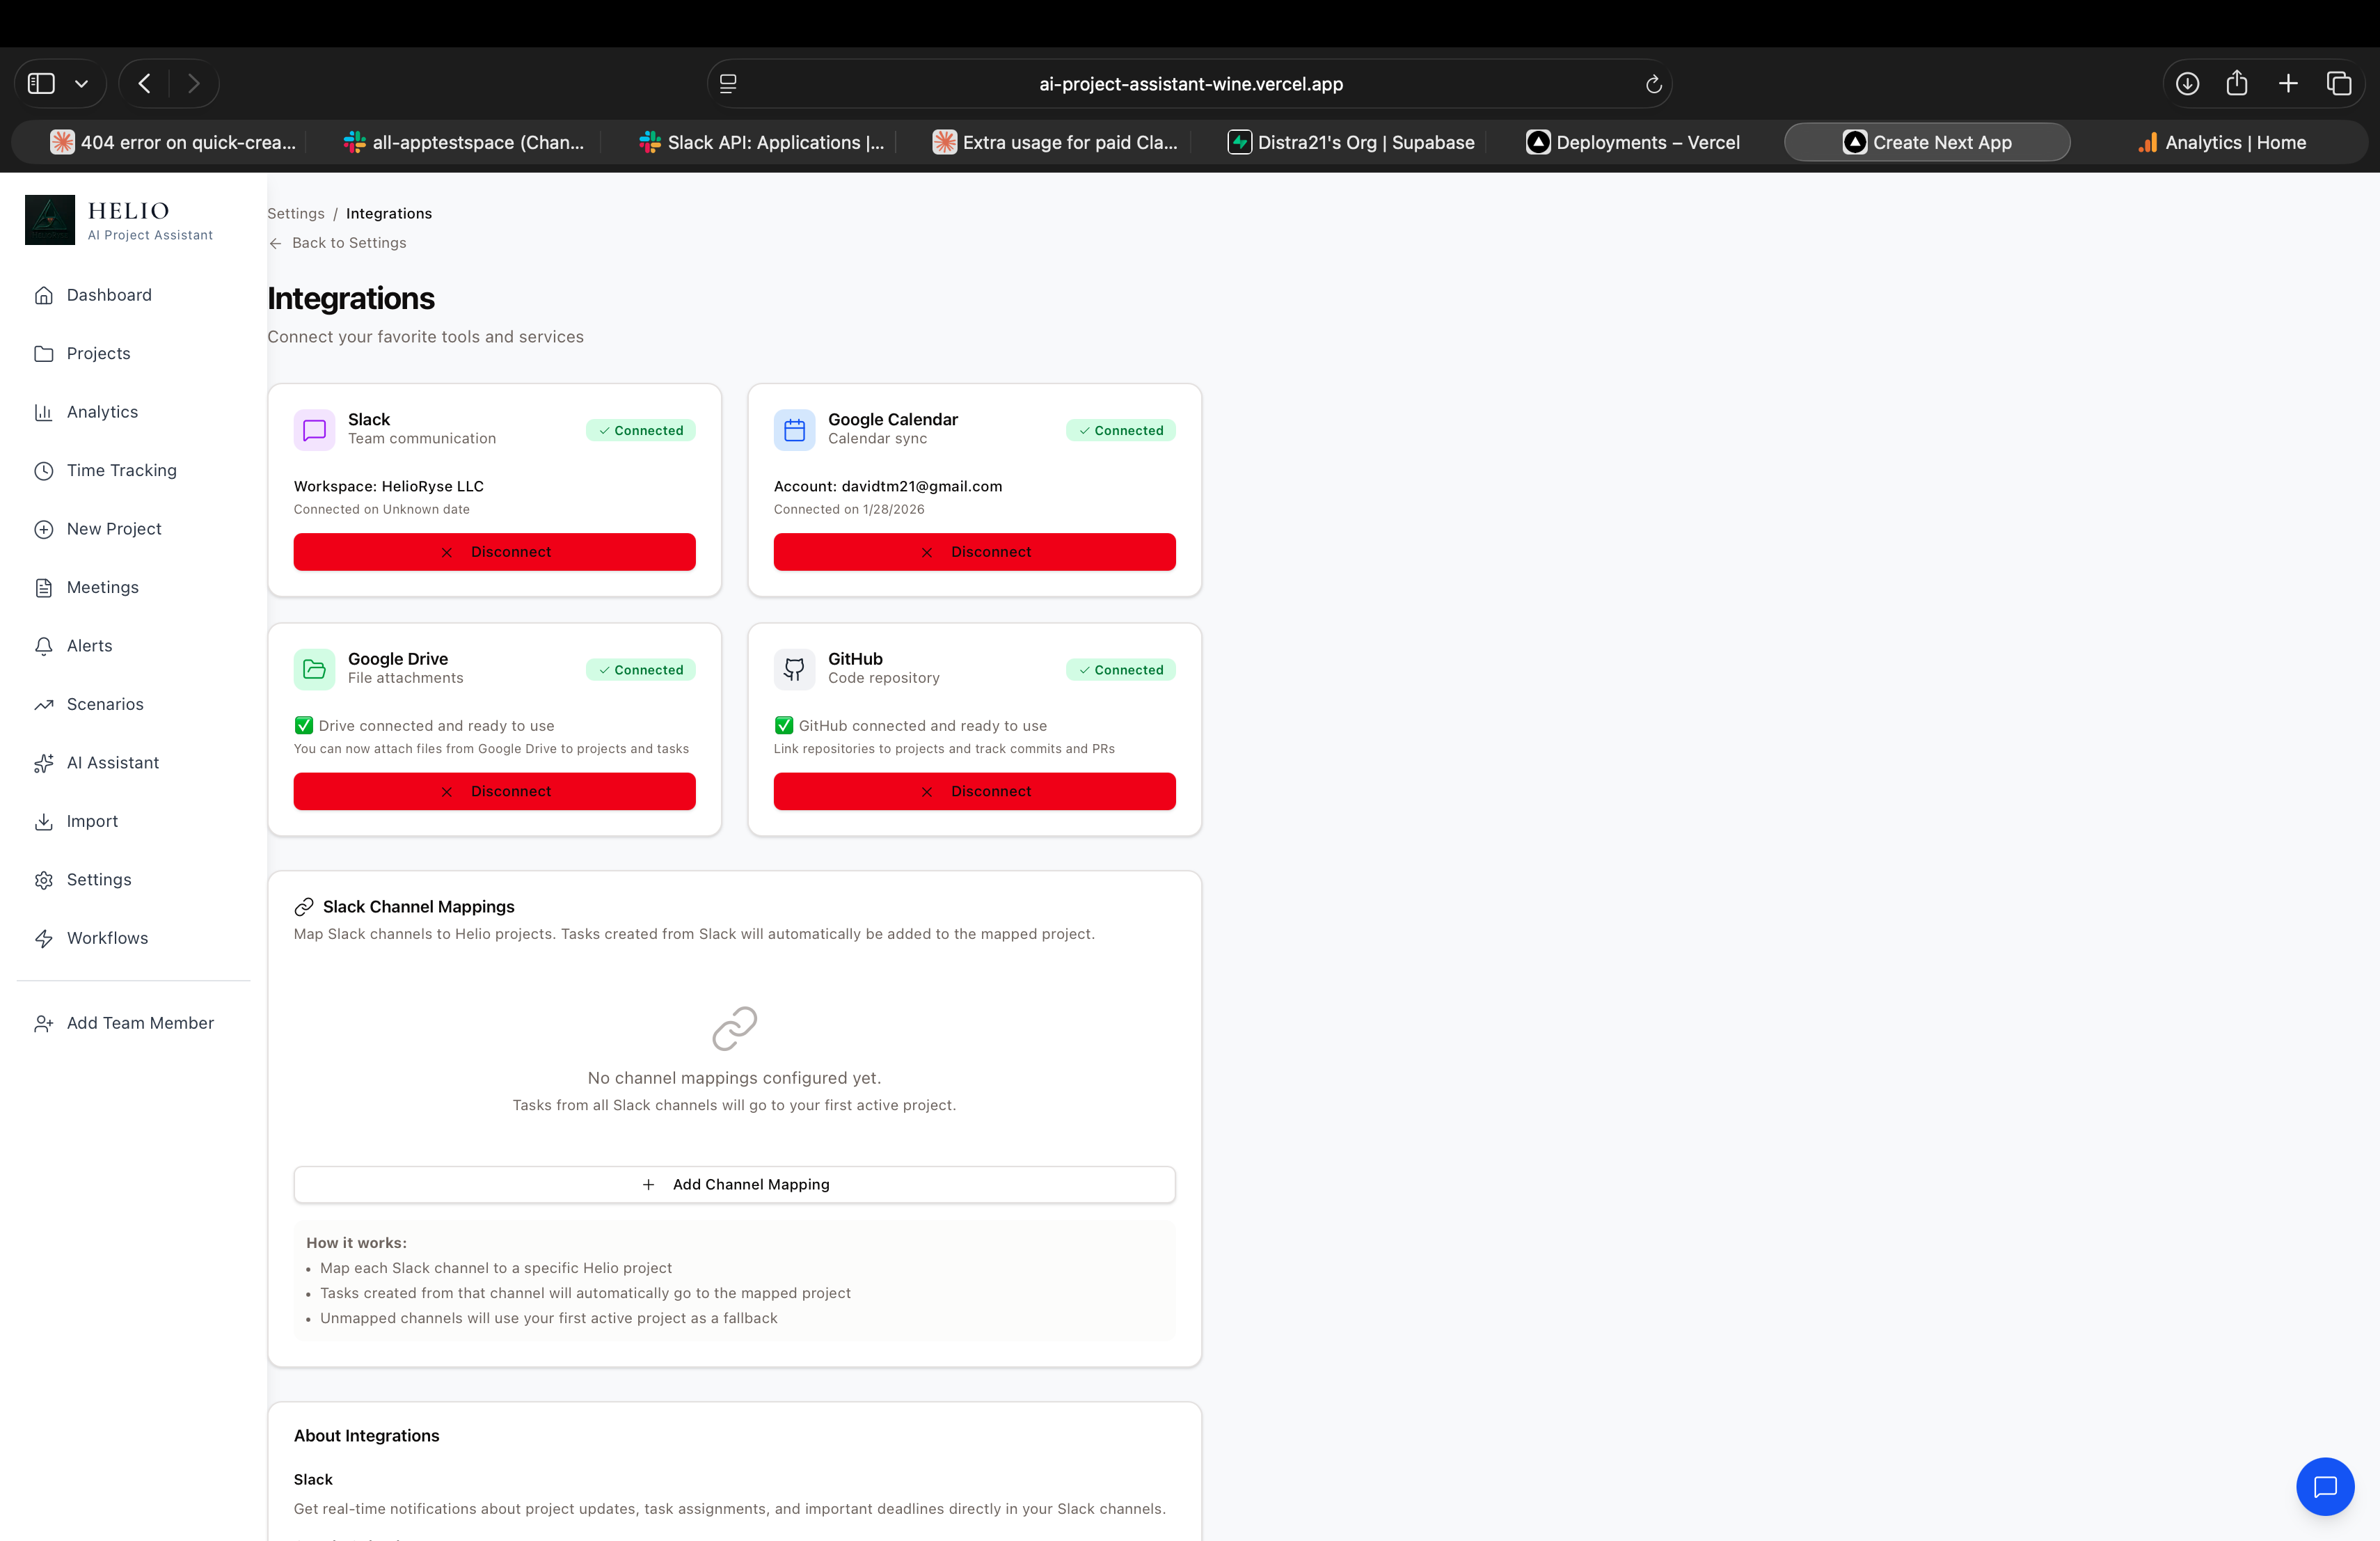
Task: Click the GitHub code repository icon
Action: tap(794, 669)
